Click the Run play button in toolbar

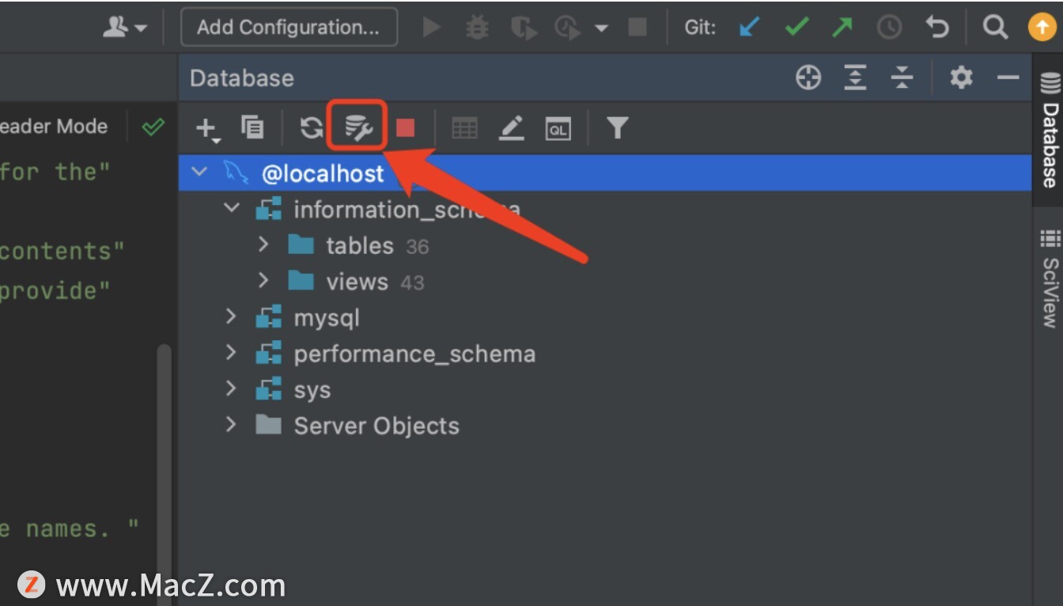(x=431, y=28)
